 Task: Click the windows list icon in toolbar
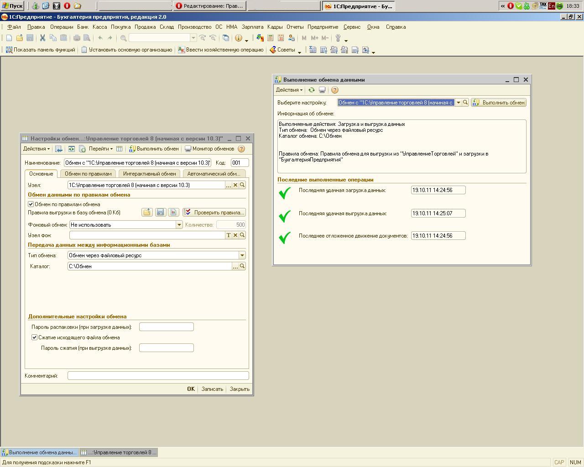[x=225, y=38]
